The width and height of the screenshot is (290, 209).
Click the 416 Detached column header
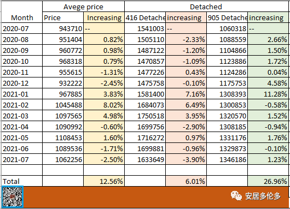point(145,17)
